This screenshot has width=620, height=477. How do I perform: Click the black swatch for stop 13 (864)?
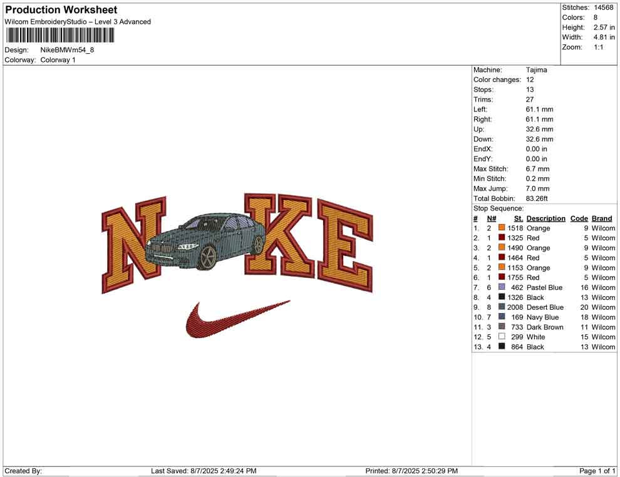point(502,346)
